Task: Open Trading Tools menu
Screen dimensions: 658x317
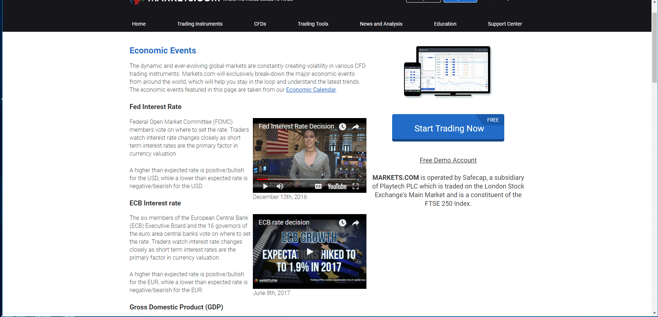Action: [313, 24]
